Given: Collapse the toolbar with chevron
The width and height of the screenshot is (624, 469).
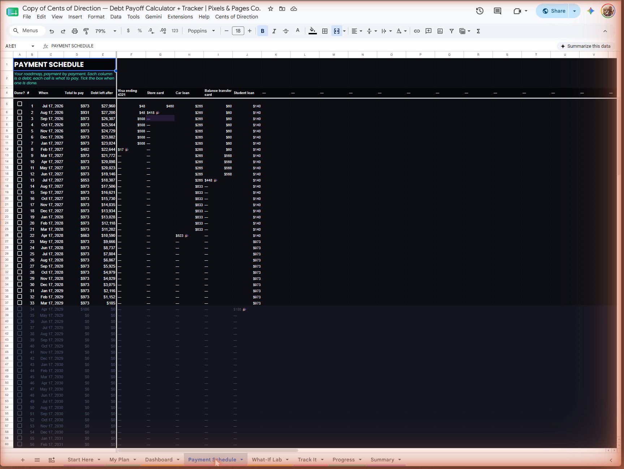Looking at the screenshot, I should pos(605,31).
